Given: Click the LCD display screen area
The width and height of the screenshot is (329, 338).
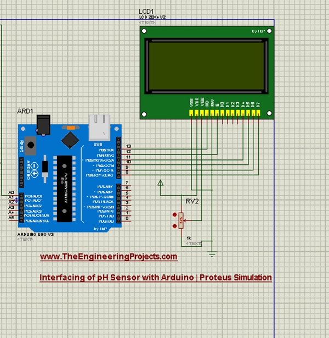Looking at the screenshot, I should point(206,66).
